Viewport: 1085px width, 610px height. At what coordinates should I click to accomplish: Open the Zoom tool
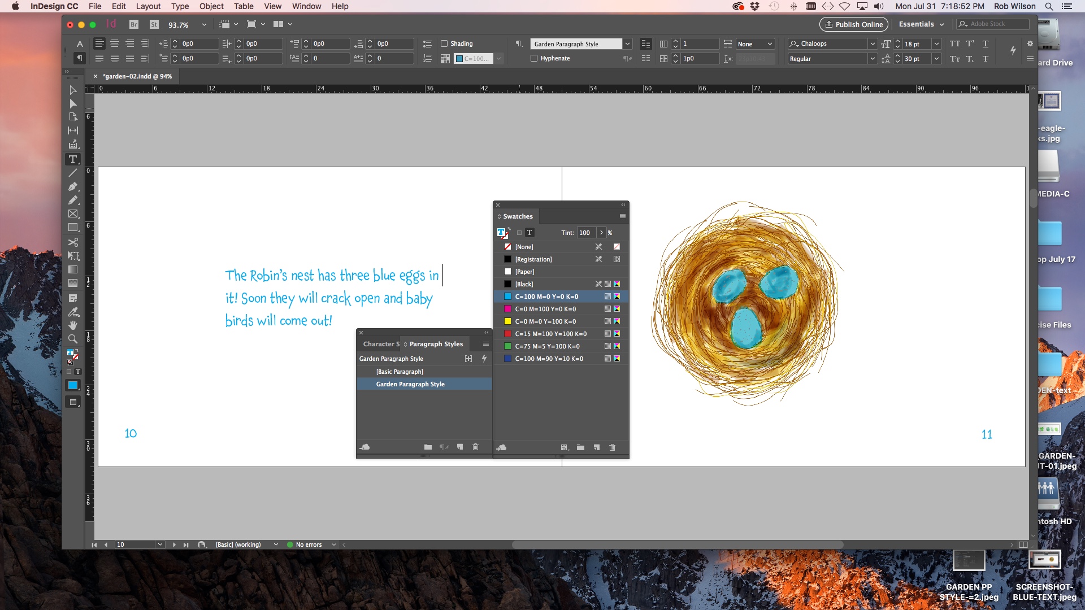(73, 339)
